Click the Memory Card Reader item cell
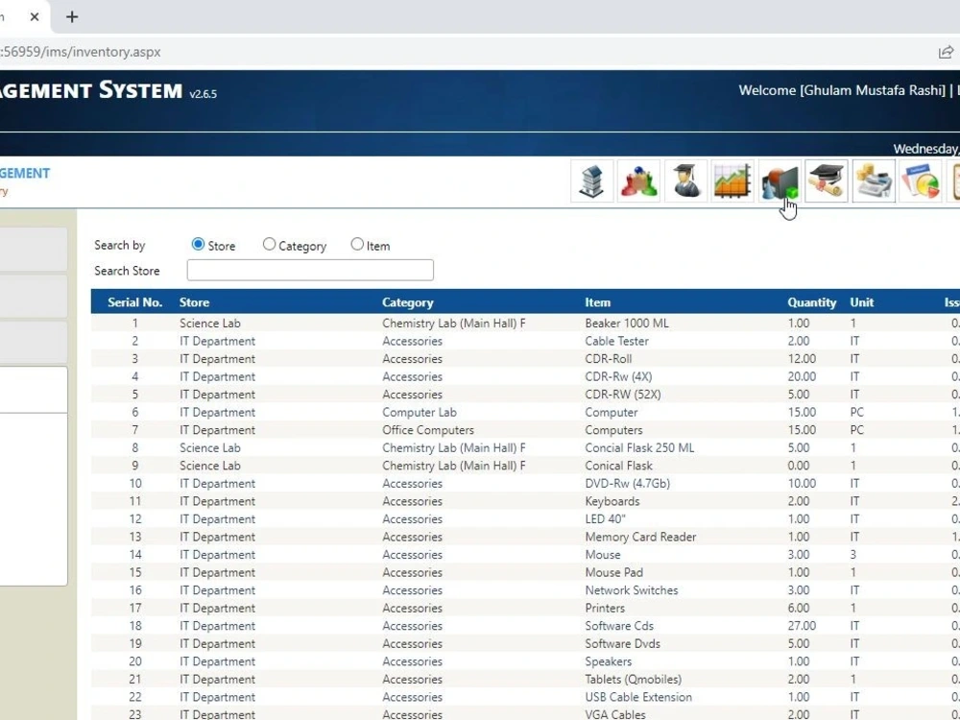The height and width of the screenshot is (720, 960). tap(640, 537)
